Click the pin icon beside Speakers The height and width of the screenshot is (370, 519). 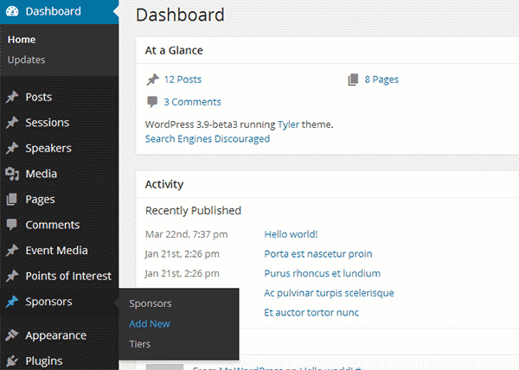pos(12,148)
